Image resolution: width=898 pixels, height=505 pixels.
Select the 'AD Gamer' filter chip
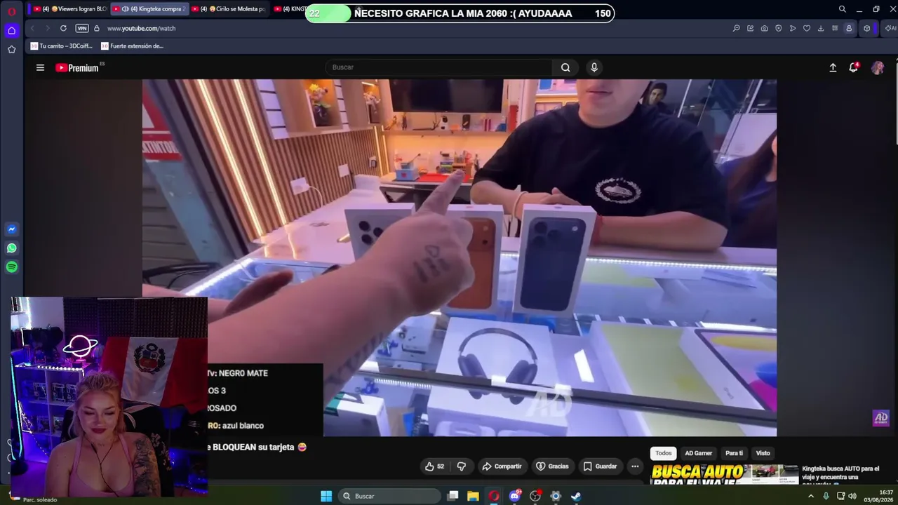tap(698, 453)
